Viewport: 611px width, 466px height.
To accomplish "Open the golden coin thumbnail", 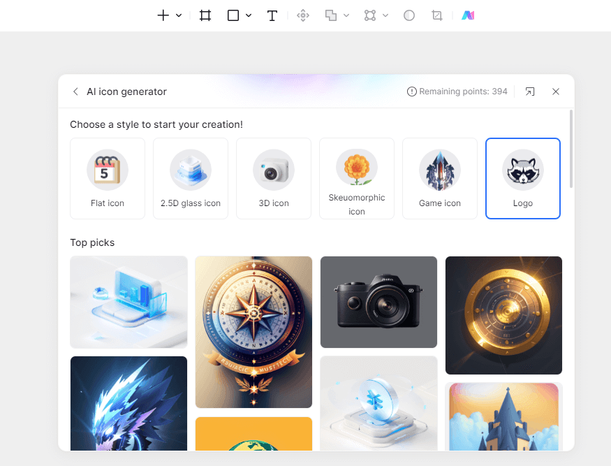I will coord(504,316).
